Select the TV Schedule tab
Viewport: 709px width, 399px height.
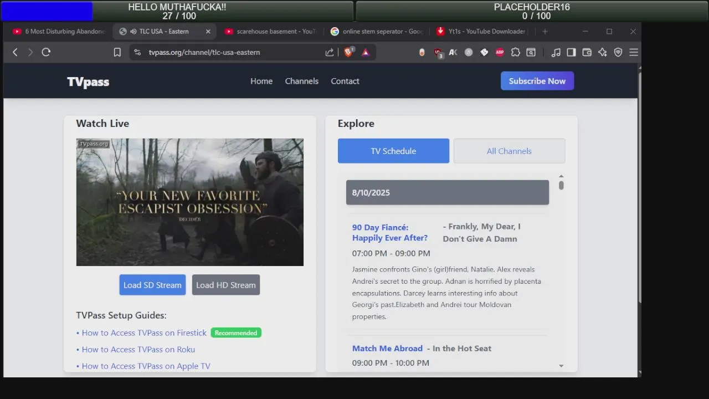(x=393, y=151)
